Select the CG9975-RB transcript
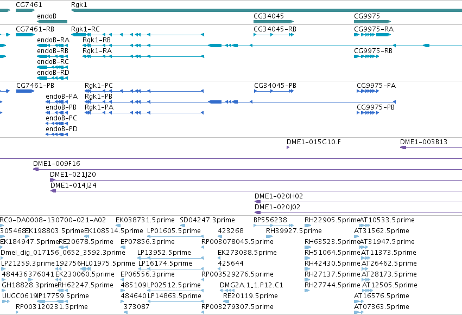Screen dimensions: 462x315 pyautogui.click(x=366, y=56)
